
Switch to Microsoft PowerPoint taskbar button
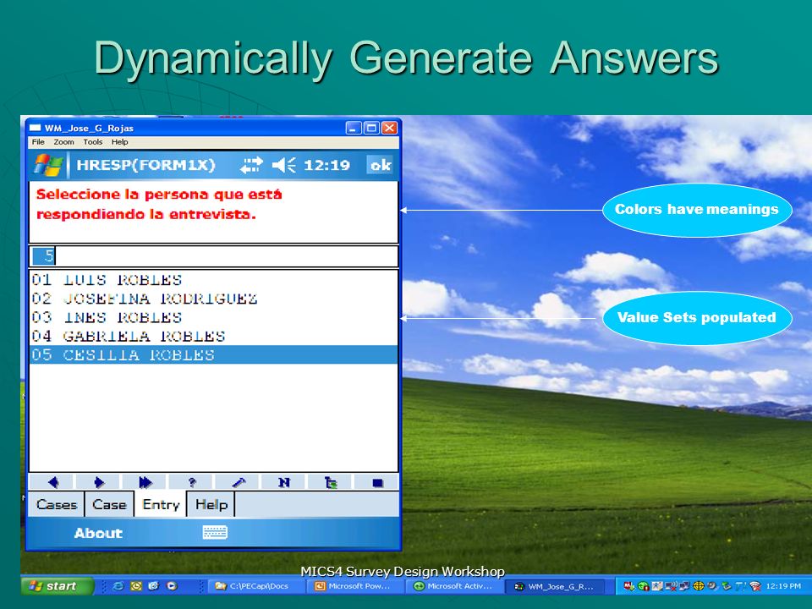[354, 585]
